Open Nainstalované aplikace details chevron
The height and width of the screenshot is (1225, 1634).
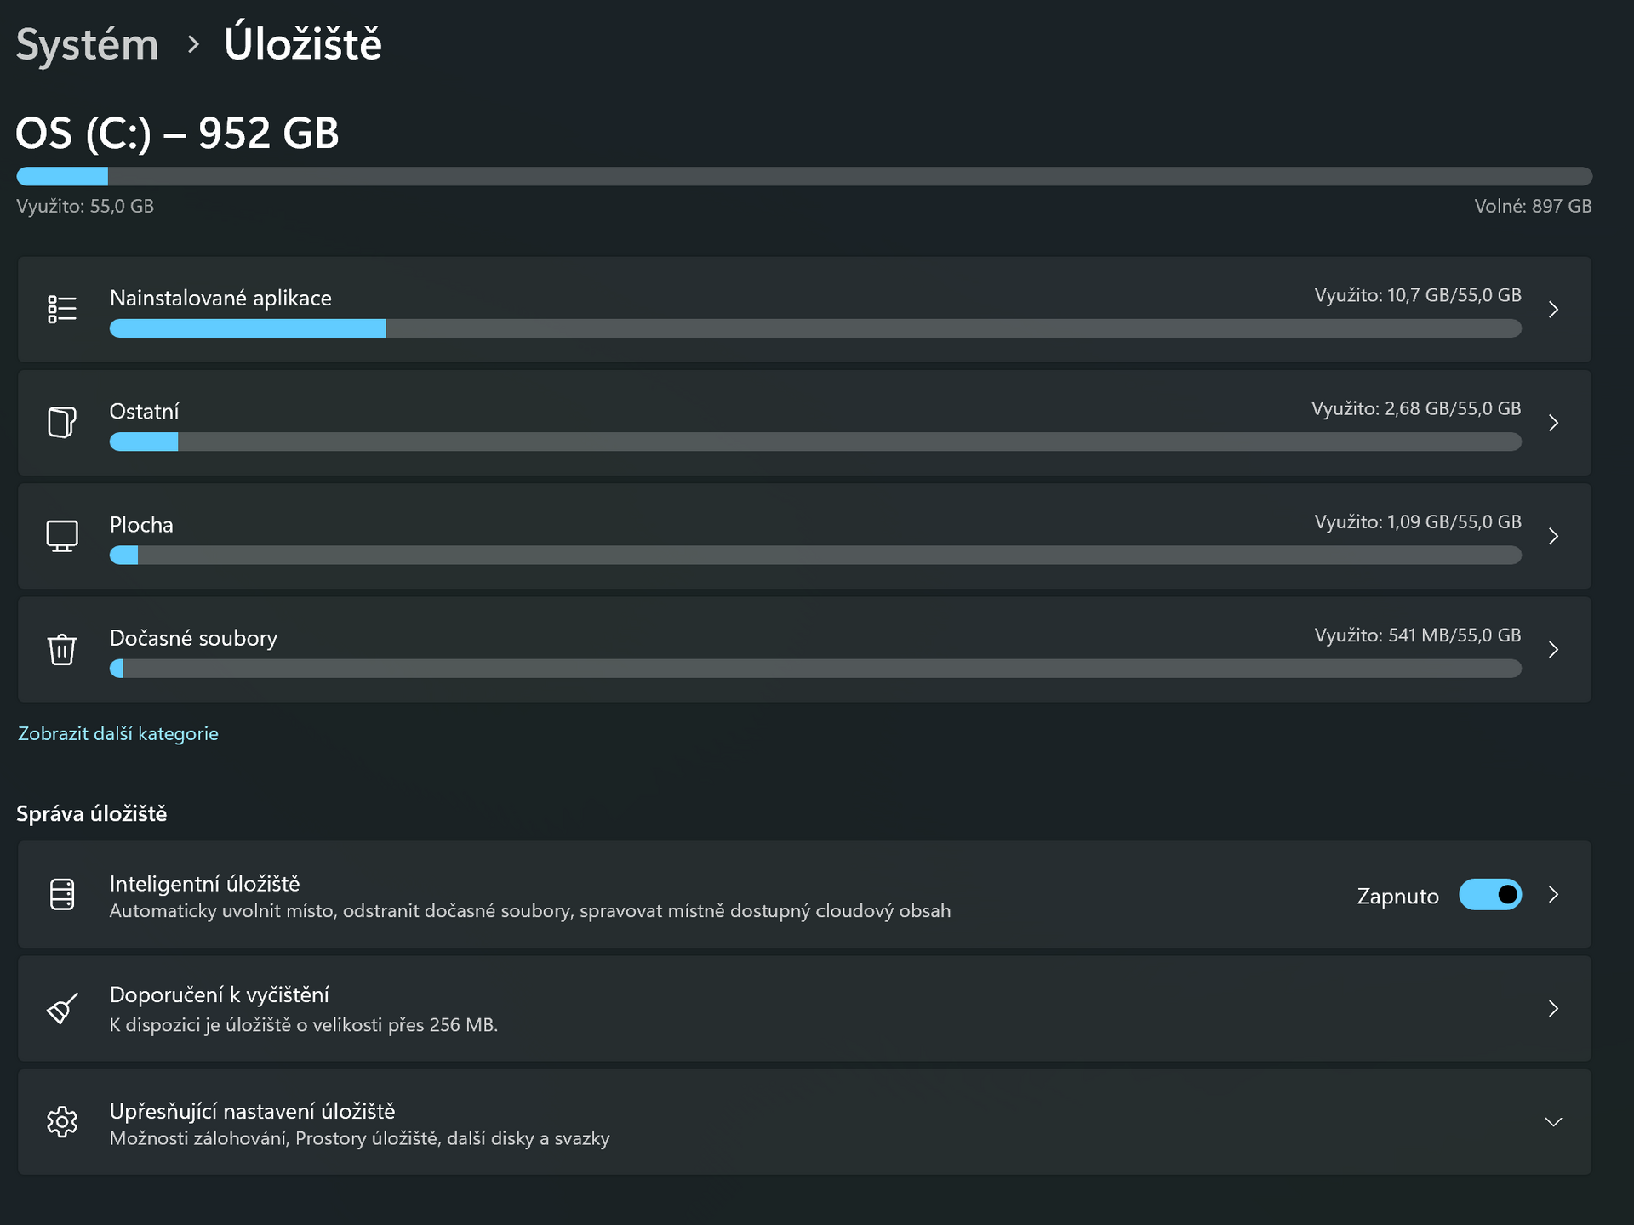coord(1552,309)
